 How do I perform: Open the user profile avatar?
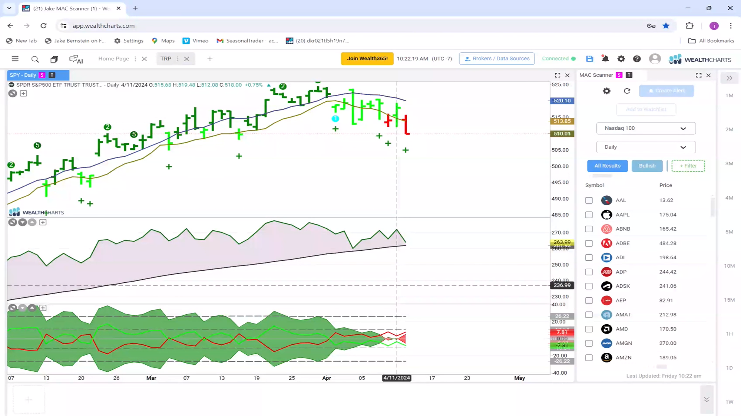[655, 59]
